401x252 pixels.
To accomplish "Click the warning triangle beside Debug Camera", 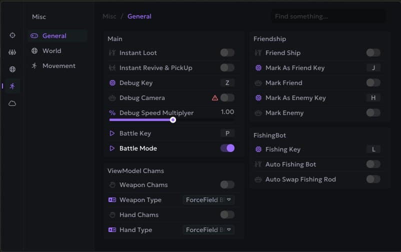I will point(214,98).
